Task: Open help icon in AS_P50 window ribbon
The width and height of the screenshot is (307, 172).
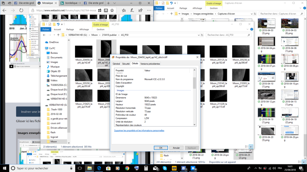Action: click(252, 29)
